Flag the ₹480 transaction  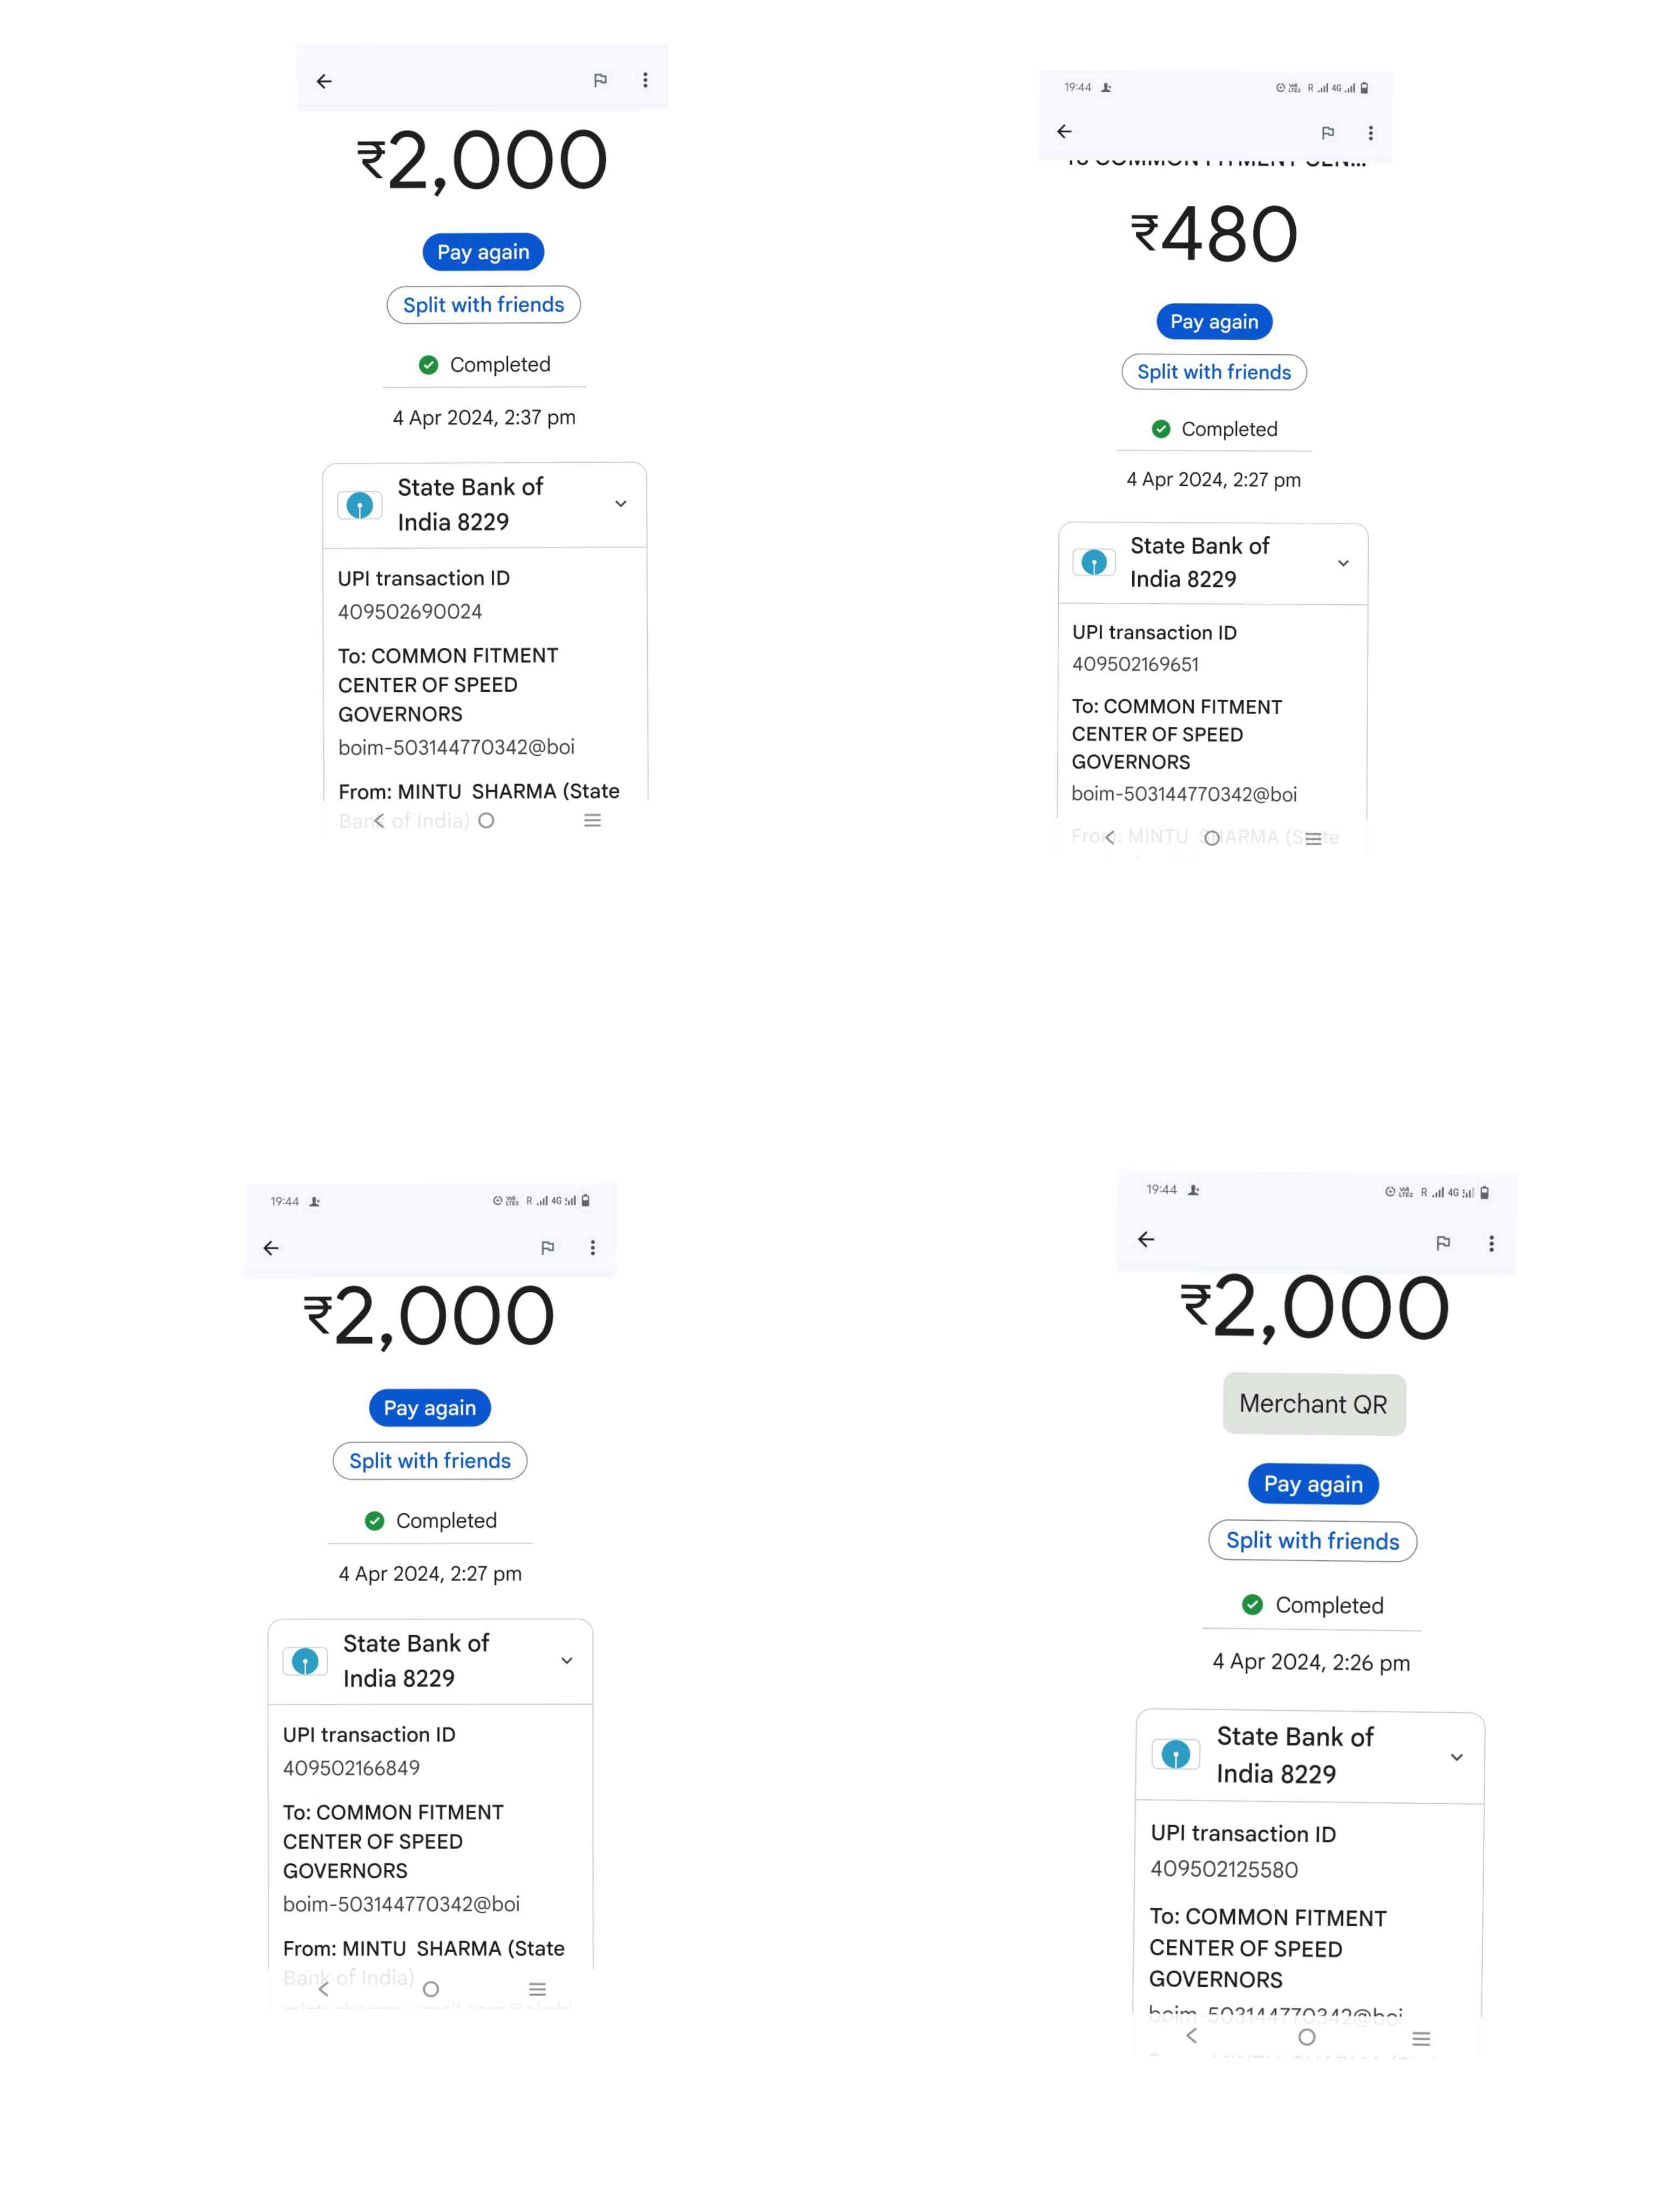point(1327,132)
